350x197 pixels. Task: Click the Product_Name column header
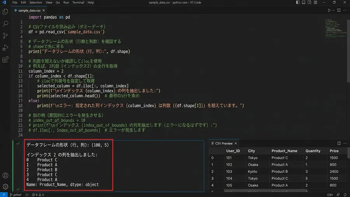[284, 151]
